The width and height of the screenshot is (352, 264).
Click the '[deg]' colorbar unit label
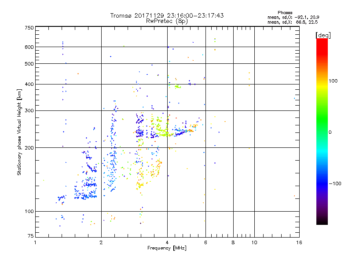click(323, 35)
